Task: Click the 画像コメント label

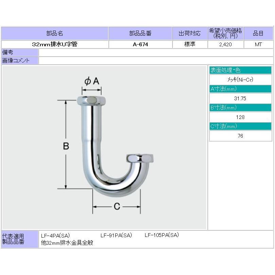Action: [20, 60]
